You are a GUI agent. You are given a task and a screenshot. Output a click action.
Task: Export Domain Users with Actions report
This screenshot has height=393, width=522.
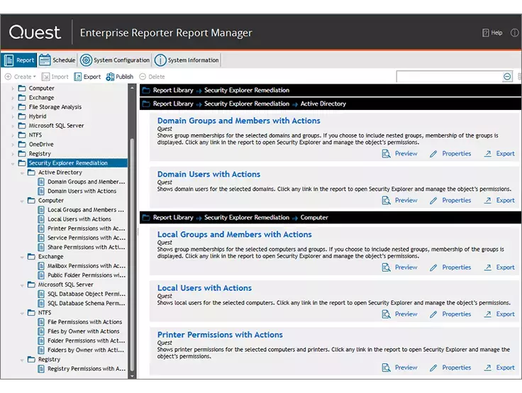pyautogui.click(x=499, y=200)
